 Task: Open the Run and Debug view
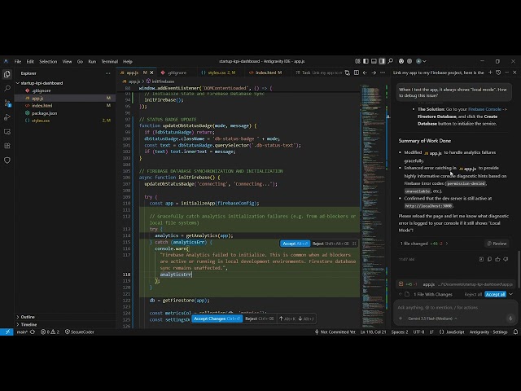(7, 117)
